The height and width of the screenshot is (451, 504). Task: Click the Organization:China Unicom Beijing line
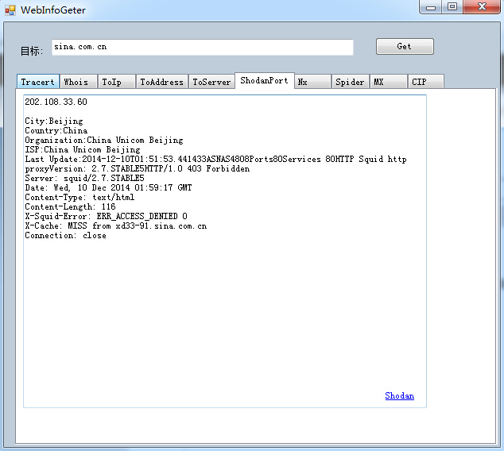coord(104,141)
